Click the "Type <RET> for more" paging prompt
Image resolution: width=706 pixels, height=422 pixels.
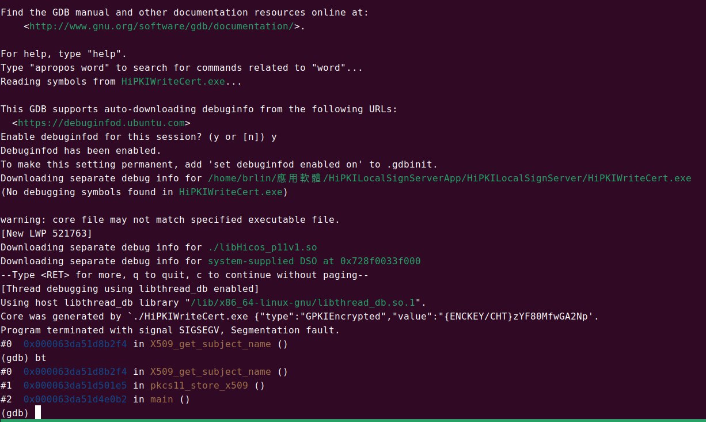coord(184,275)
